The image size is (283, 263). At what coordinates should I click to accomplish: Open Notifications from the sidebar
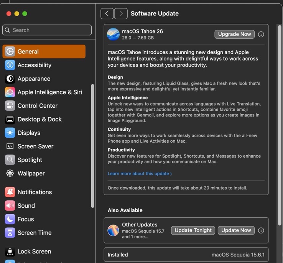point(44,192)
